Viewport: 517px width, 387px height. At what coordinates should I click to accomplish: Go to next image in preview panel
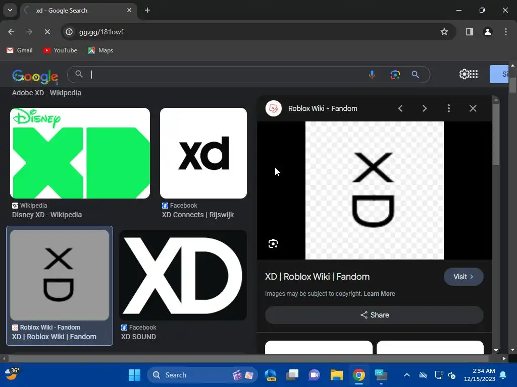[424, 108]
